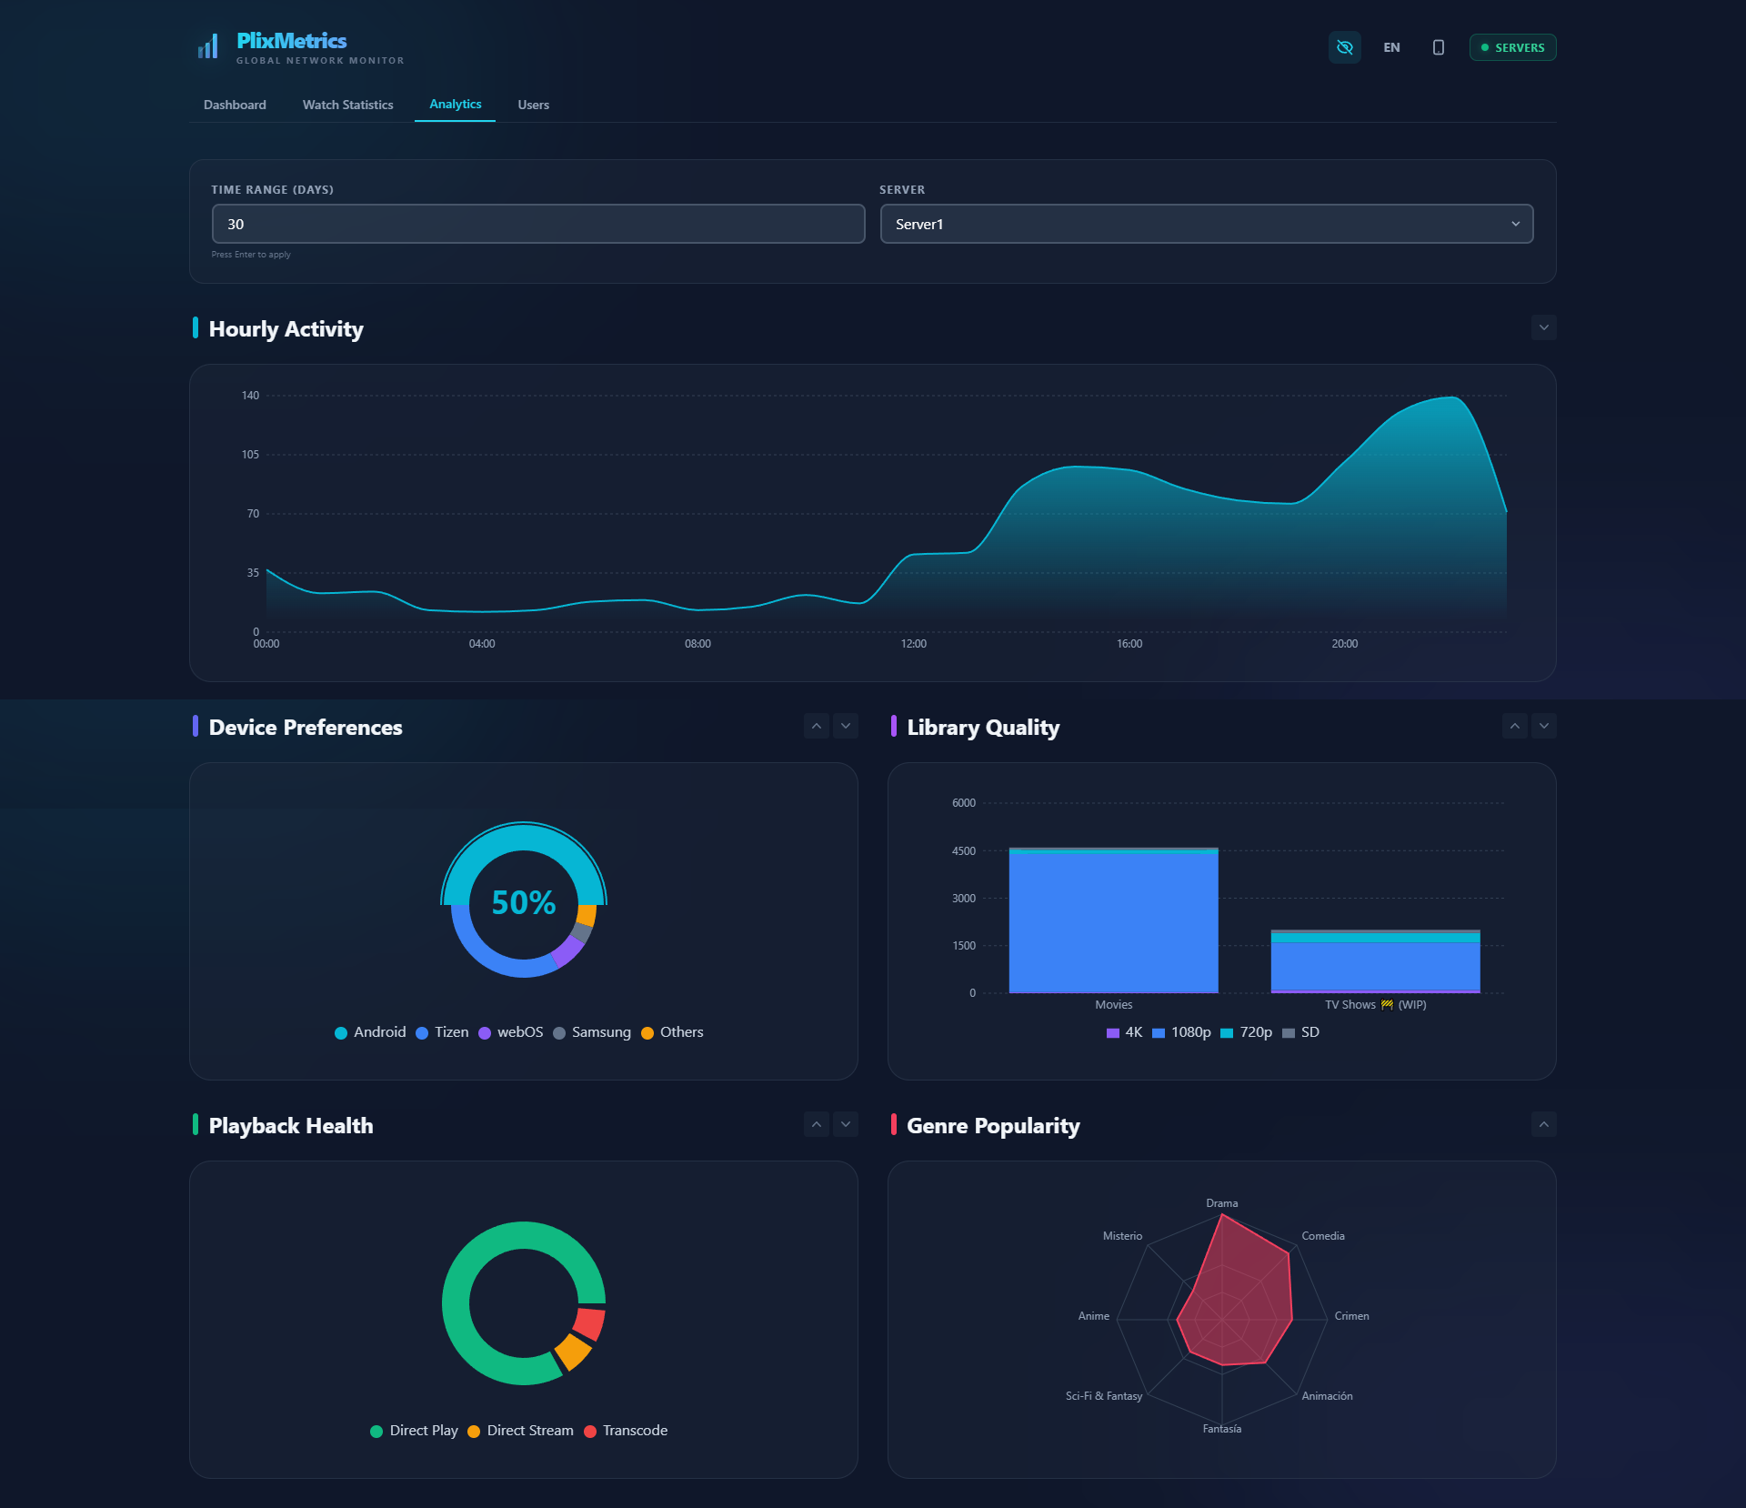Switch to the Users tab
The width and height of the screenshot is (1746, 1508).
point(533,105)
